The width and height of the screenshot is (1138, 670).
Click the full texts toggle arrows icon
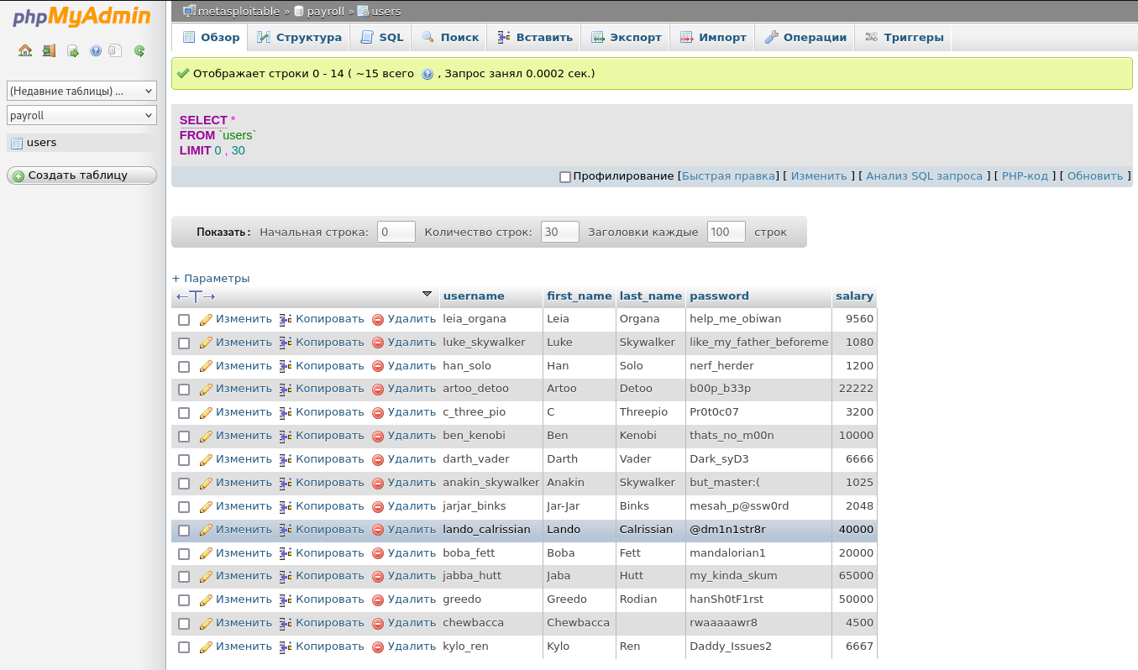(x=196, y=296)
